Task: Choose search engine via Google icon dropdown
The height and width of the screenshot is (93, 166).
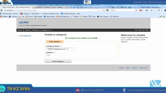Action: 108,10
